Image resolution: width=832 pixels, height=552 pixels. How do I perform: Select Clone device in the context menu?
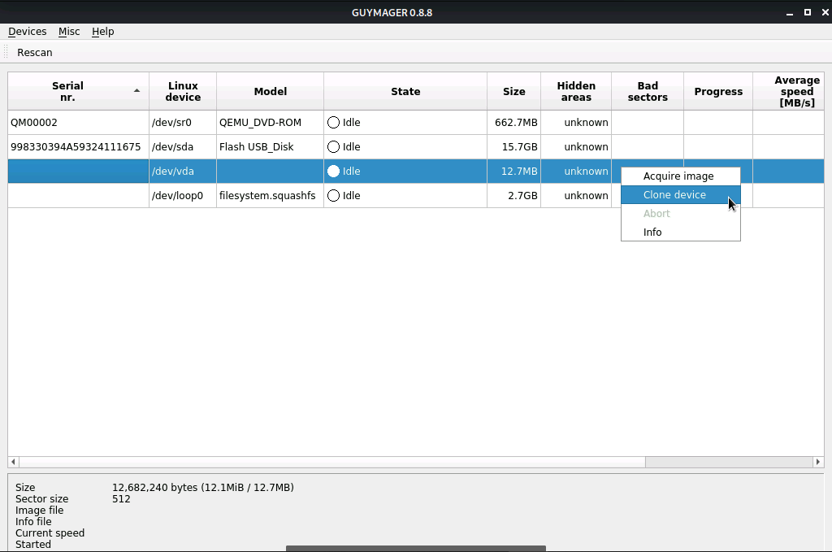click(674, 195)
